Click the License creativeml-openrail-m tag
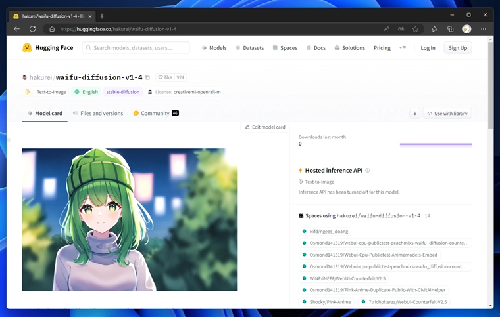 [x=184, y=92]
